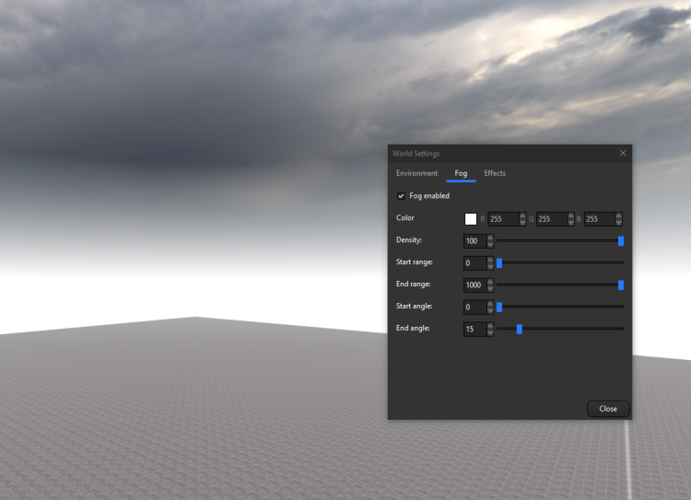Click the Start angle value input field

tap(474, 307)
